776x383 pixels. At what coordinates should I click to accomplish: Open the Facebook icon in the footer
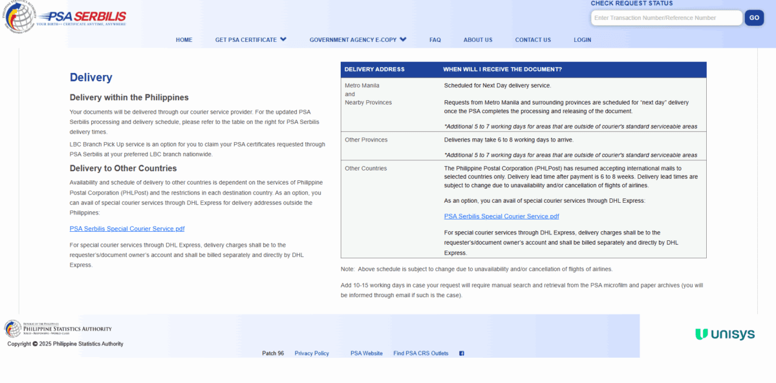pyautogui.click(x=462, y=353)
